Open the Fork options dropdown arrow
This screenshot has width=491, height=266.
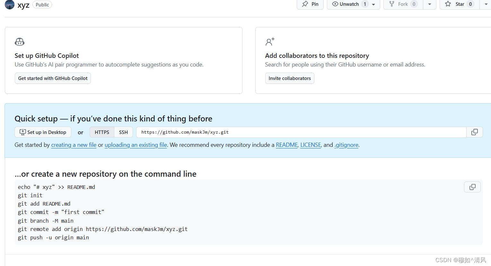click(430, 4)
